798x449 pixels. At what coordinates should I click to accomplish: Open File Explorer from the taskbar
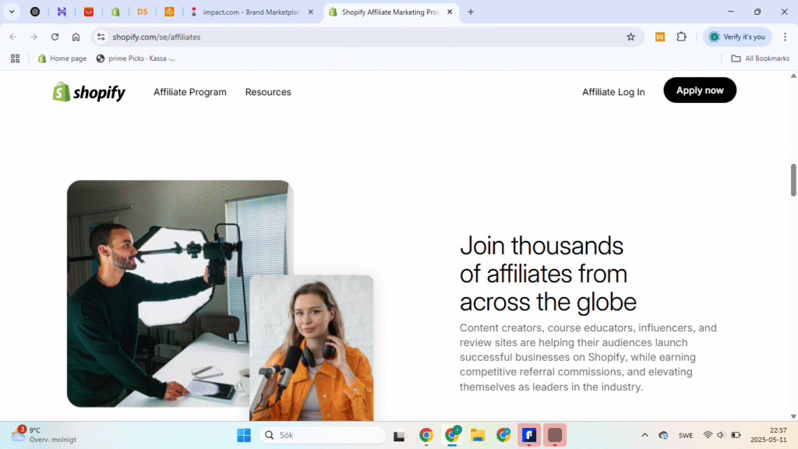pos(478,435)
